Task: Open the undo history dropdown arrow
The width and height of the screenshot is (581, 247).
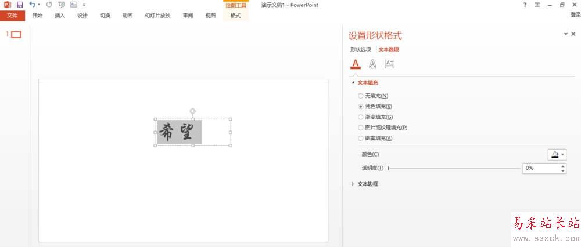Action: (39, 5)
